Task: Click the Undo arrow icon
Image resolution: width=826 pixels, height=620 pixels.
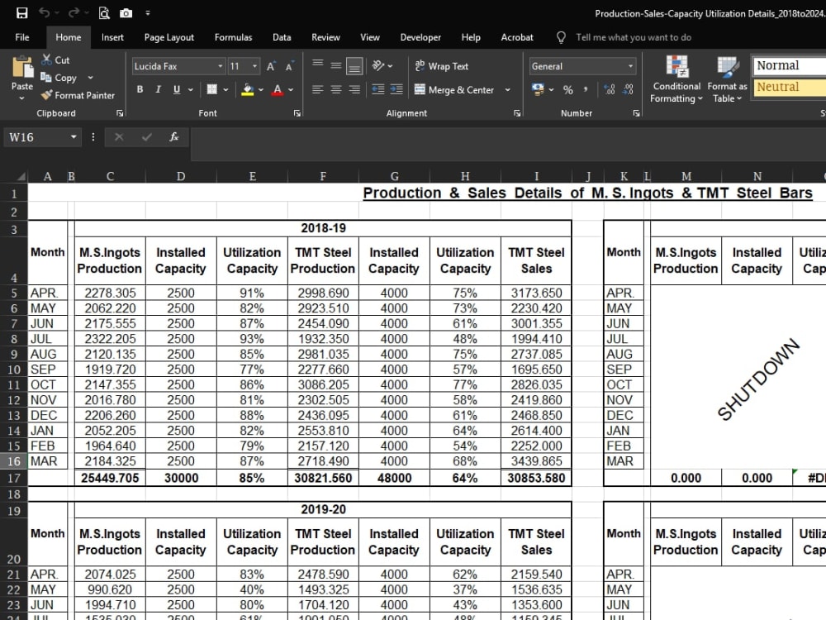Action: click(45, 12)
